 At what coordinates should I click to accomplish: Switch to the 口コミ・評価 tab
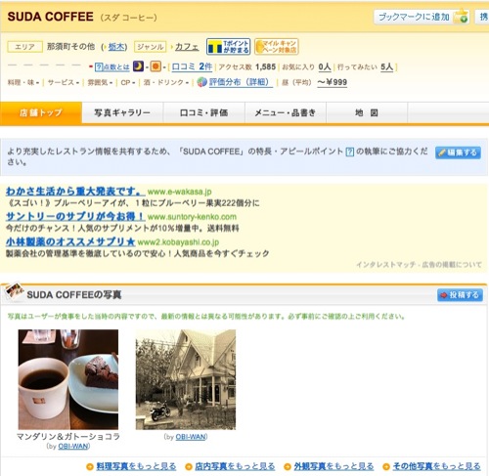point(203,112)
